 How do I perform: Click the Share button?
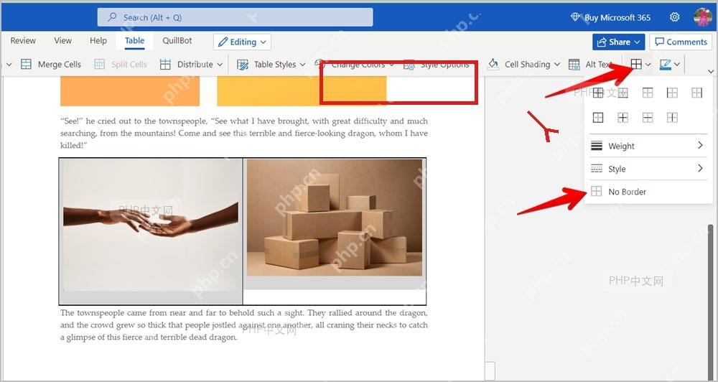point(619,42)
